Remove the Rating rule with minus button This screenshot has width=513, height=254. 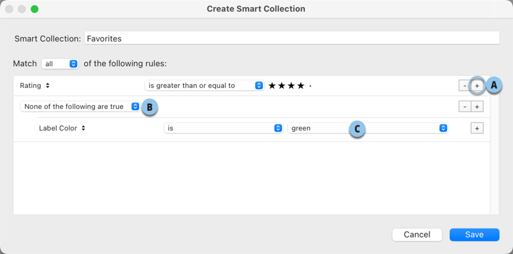465,86
